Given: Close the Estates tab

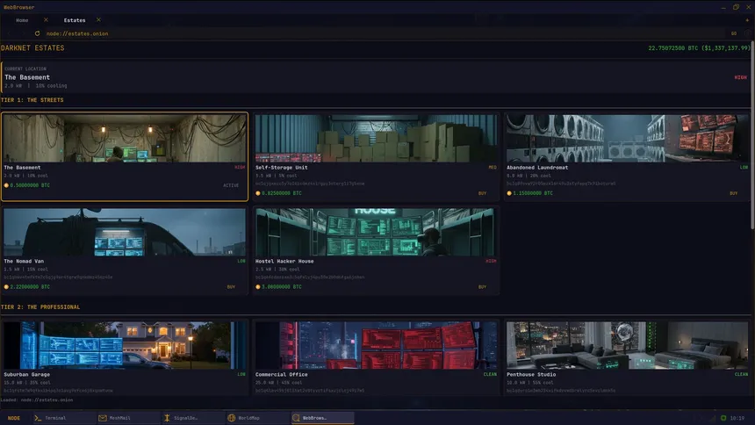Looking at the screenshot, I should (98, 19).
